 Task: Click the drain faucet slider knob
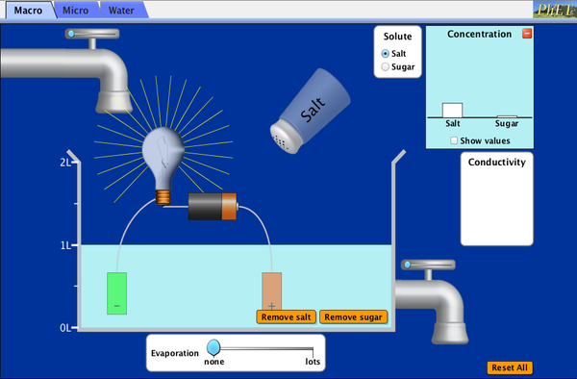408,265
